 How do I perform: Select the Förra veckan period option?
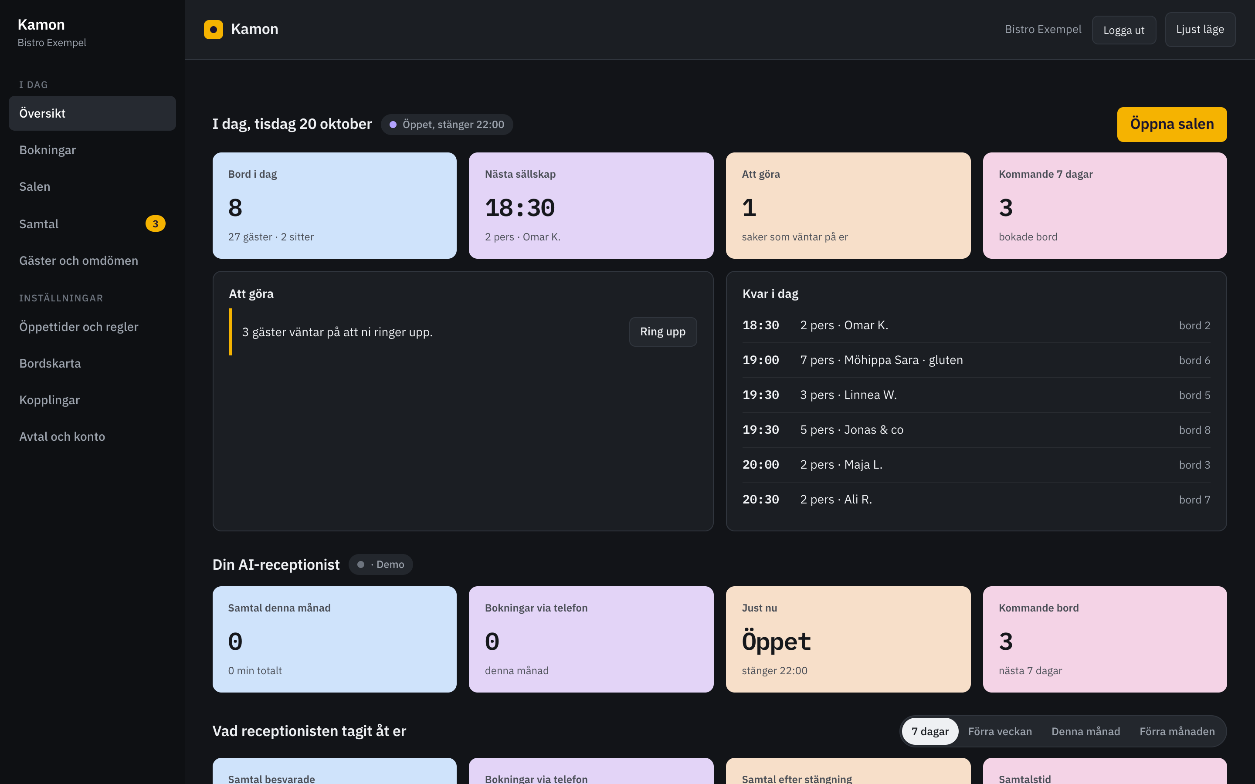click(x=999, y=731)
